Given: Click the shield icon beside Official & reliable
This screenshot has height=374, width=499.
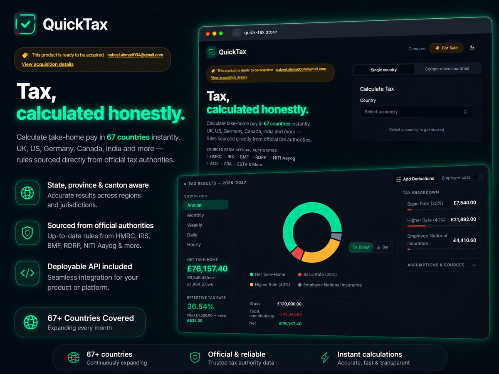Looking at the screenshot, I should [x=195, y=357].
